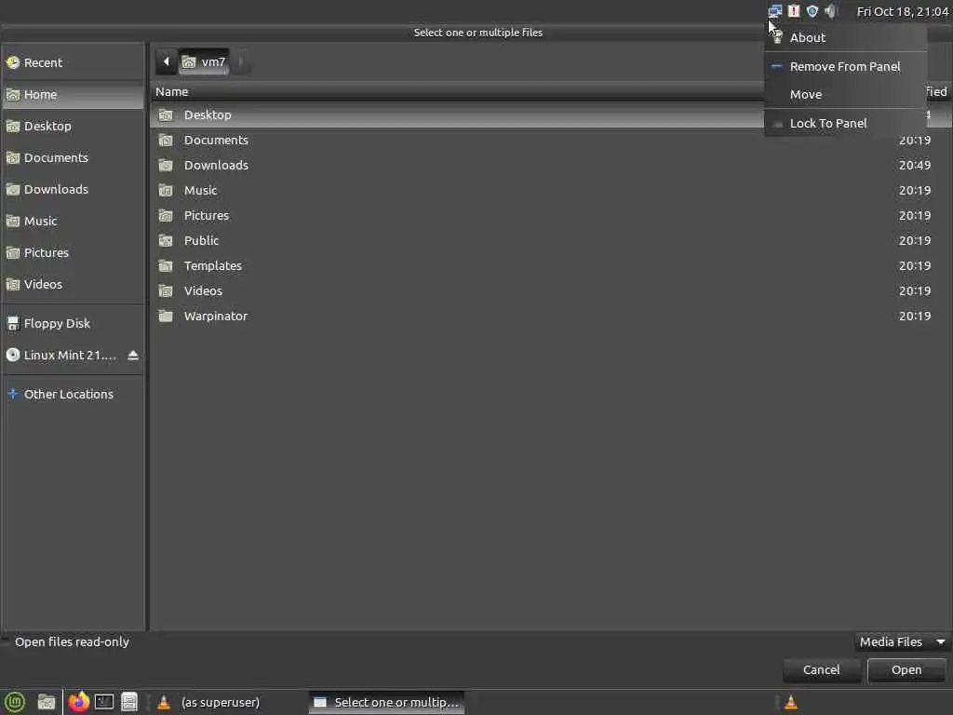Open Other Locations in sidebar
The image size is (953, 715).
pyautogui.click(x=73, y=394)
